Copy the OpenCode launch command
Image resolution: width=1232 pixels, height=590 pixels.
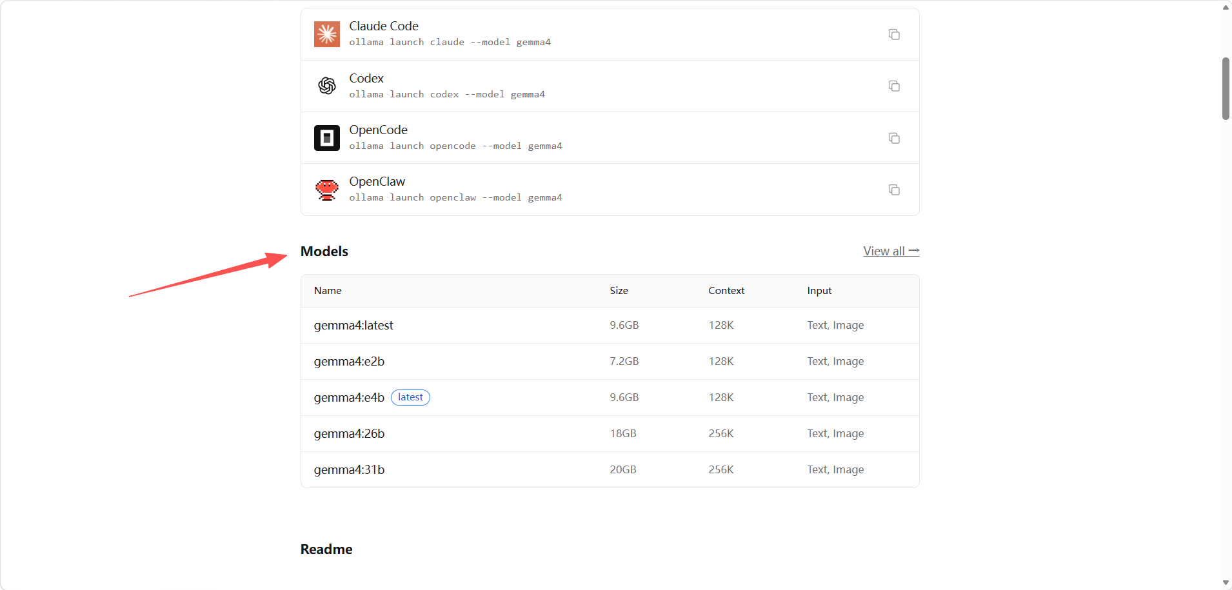[x=894, y=138]
